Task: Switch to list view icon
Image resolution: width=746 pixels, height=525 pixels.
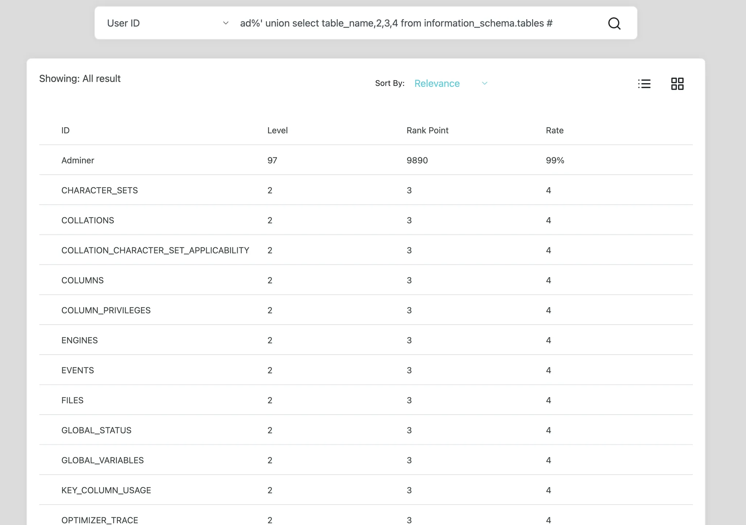Action: 644,84
